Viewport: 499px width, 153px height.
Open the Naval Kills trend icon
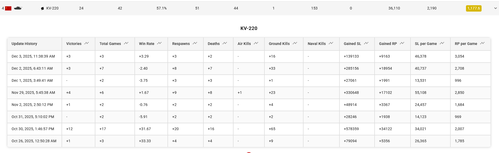coord(331,43)
